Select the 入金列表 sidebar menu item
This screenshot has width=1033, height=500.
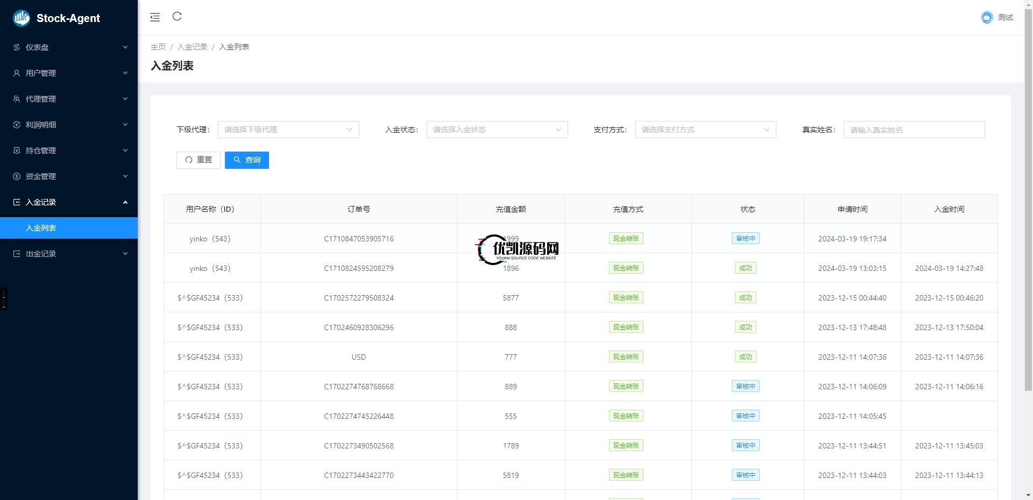[68, 227]
